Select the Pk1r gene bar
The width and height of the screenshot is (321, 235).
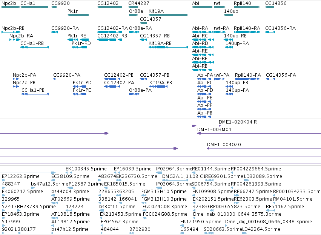(x=78, y=15)
